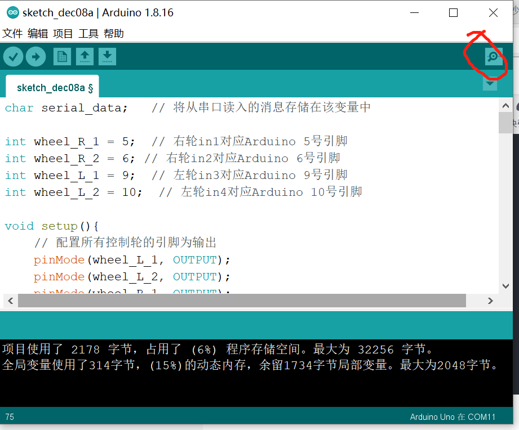Click the line 'char serial_data;'
This screenshot has width=519, height=430.
coord(66,107)
